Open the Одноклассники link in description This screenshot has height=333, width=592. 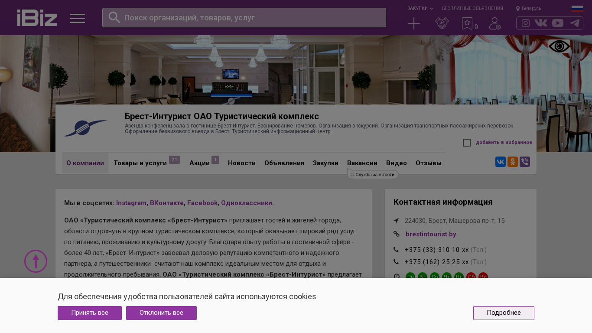click(x=247, y=202)
